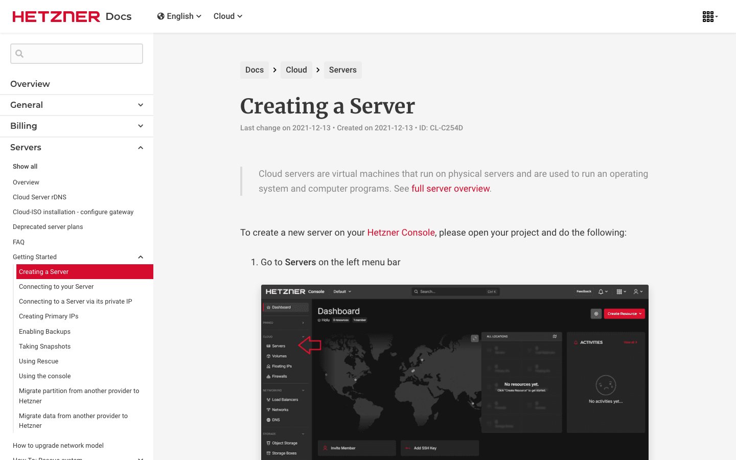736x460 pixels.
Task: Open Migrate partition from another provider article
Action: (x=79, y=396)
